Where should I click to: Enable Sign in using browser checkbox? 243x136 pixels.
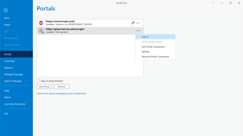coord(38,81)
